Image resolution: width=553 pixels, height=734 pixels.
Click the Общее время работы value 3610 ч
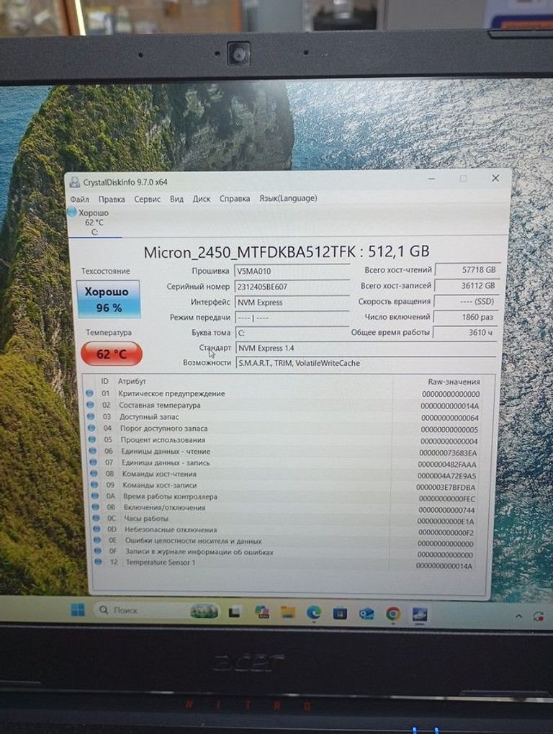click(x=464, y=332)
